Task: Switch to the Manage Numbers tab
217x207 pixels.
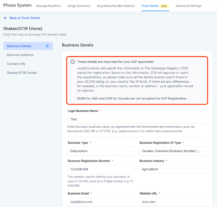Action: (49, 6)
